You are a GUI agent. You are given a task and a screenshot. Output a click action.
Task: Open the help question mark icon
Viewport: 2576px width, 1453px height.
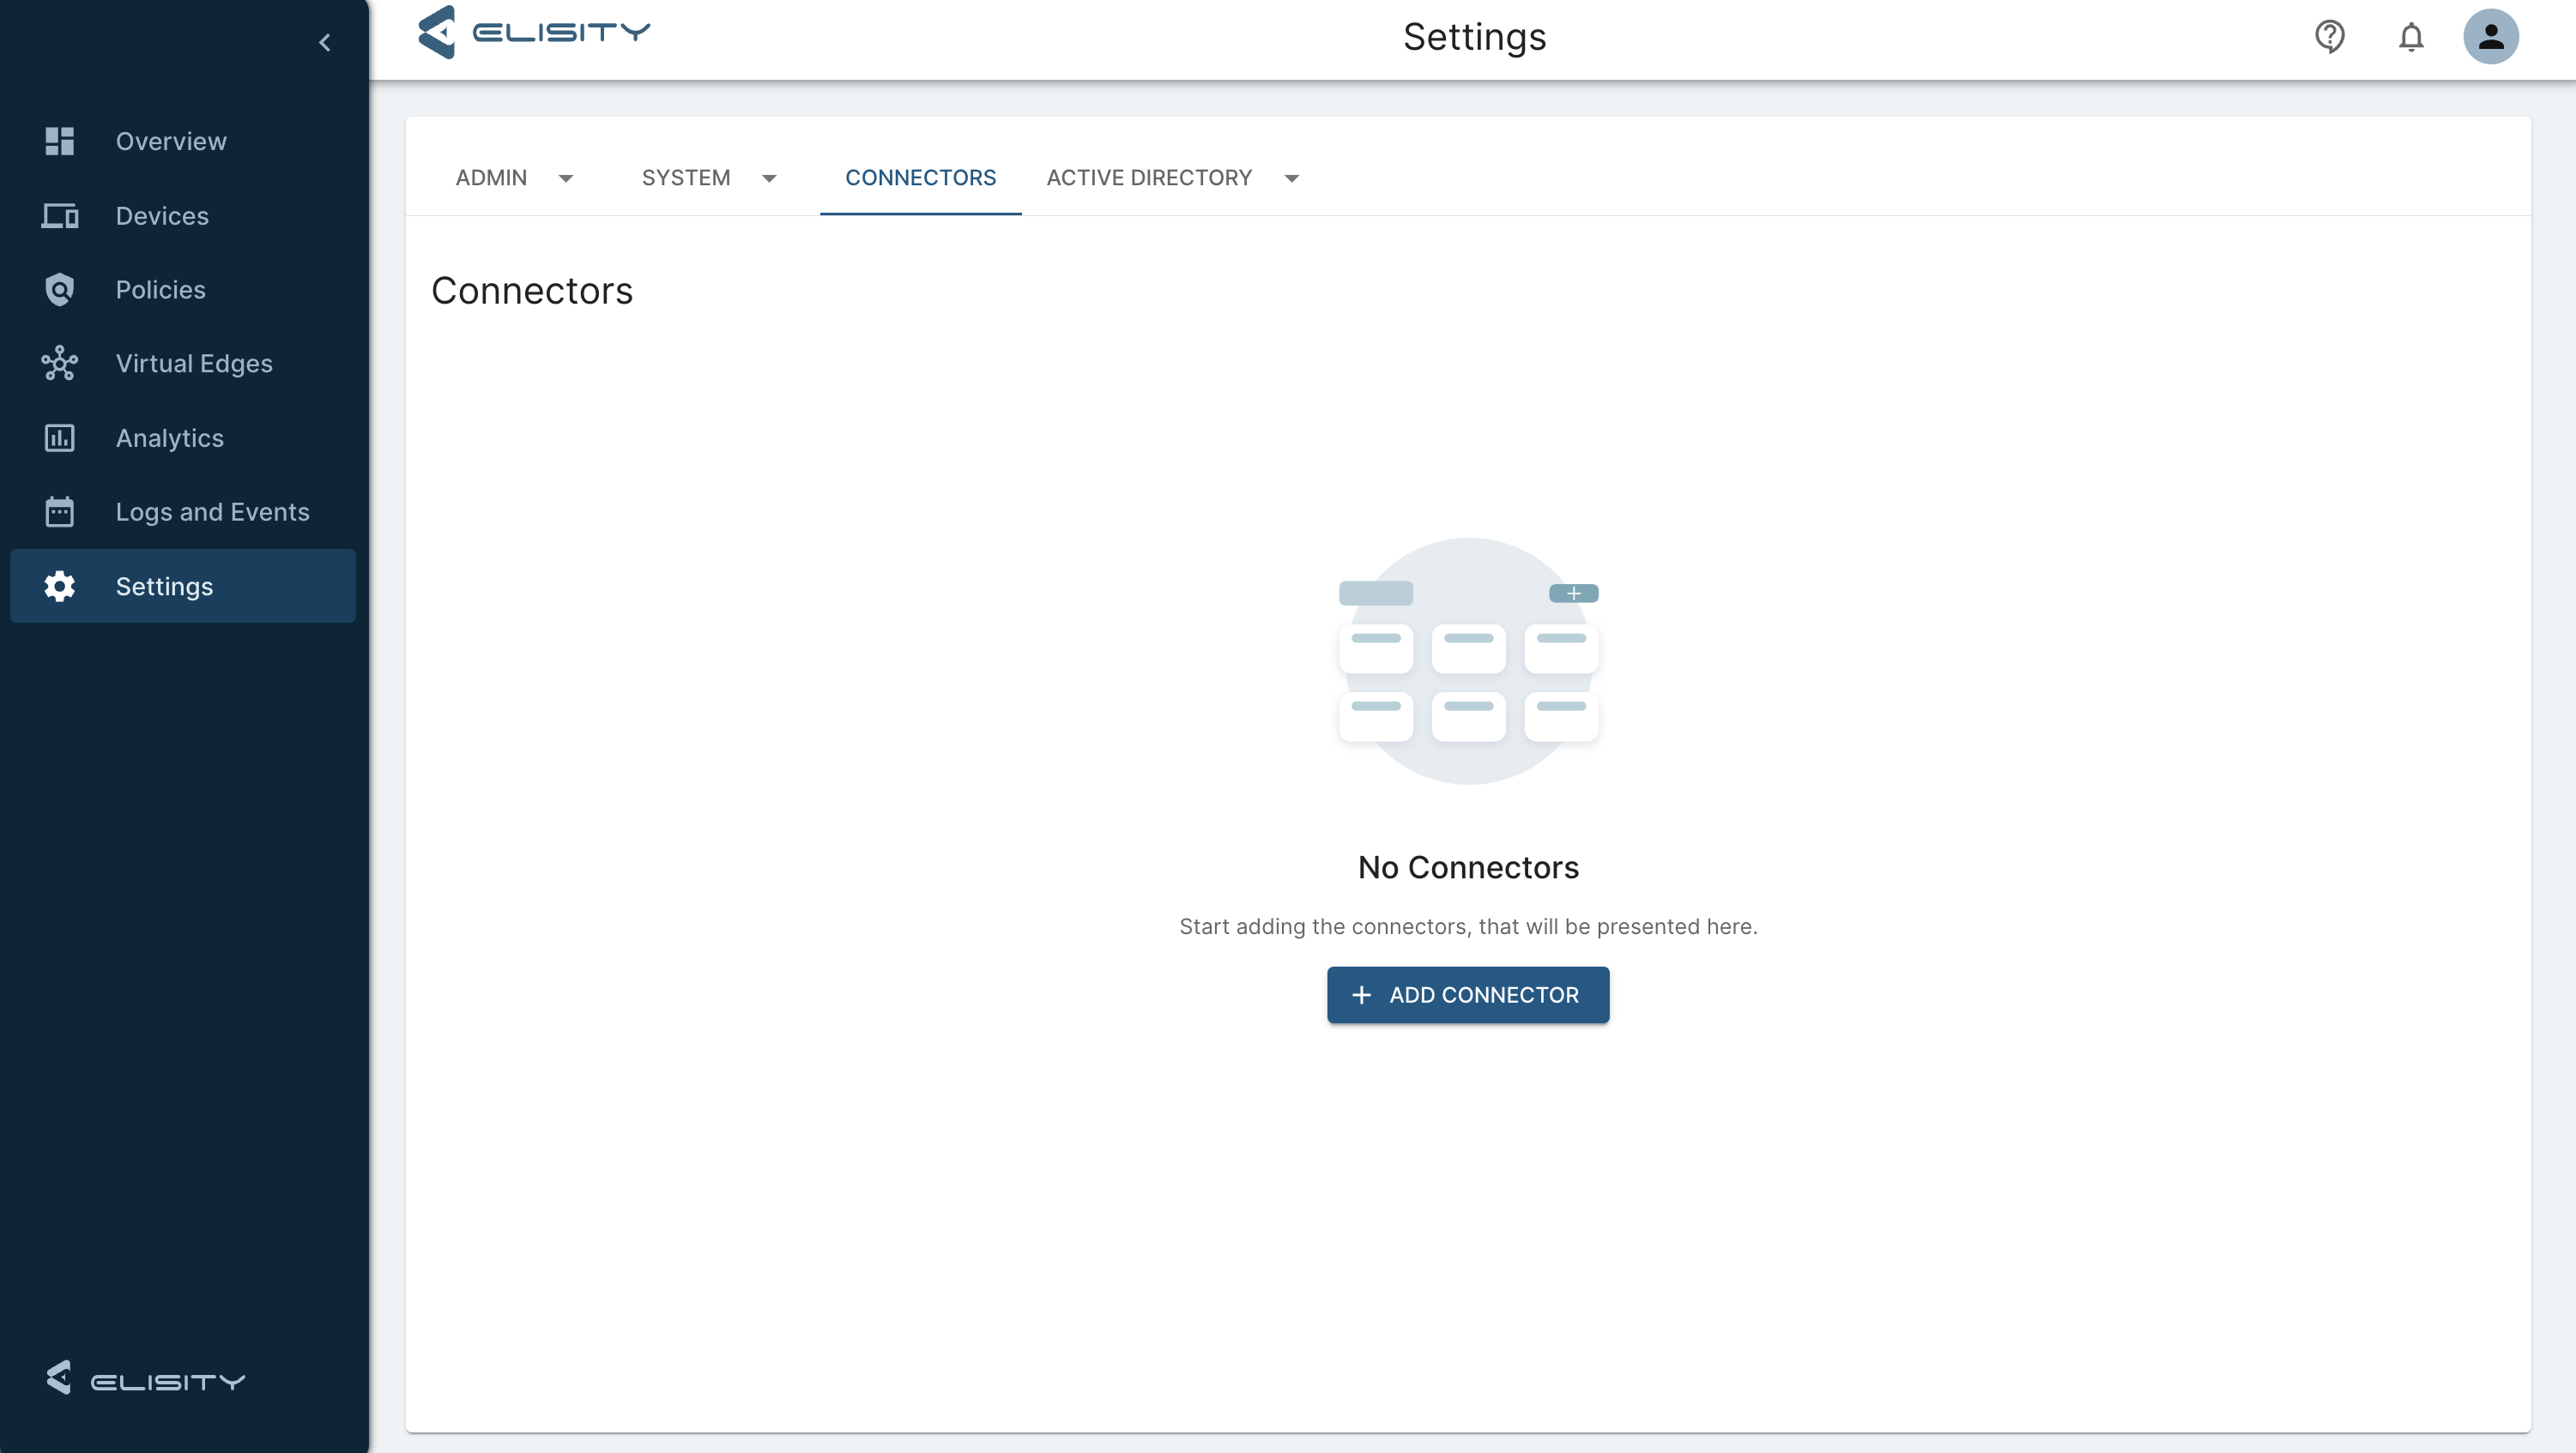click(2329, 37)
